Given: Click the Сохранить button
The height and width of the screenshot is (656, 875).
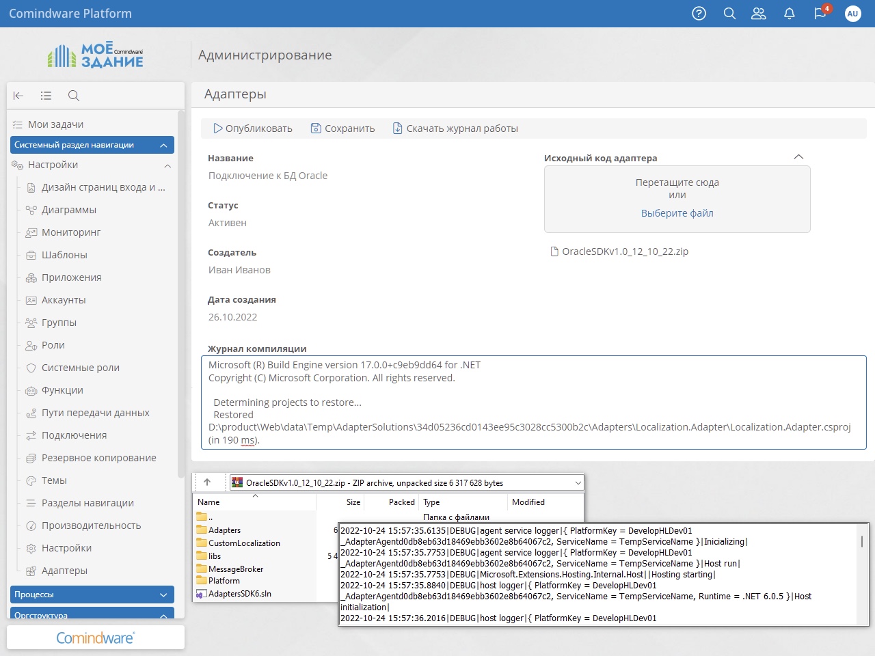Looking at the screenshot, I should pyautogui.click(x=342, y=128).
